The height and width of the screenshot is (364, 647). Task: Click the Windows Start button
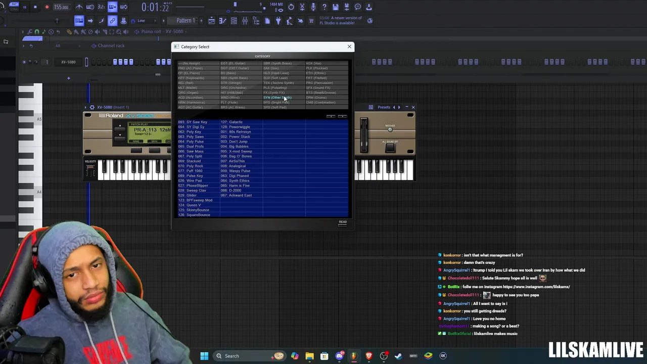[204, 356]
